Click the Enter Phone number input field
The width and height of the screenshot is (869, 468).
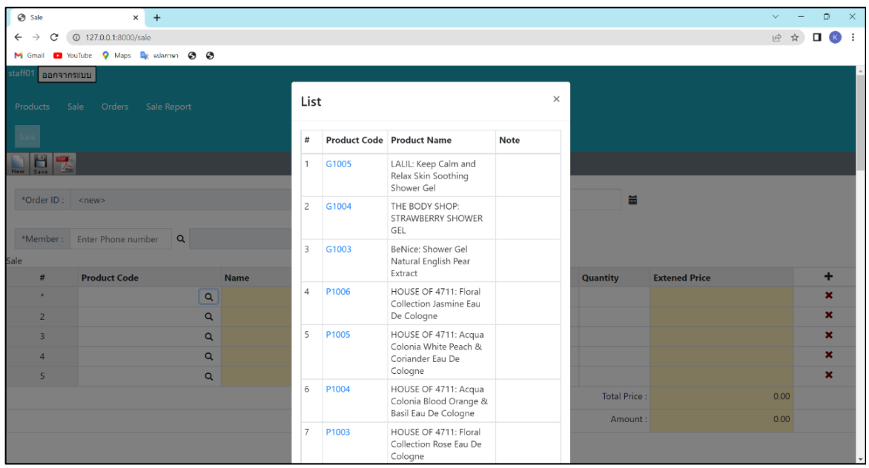[120, 238]
